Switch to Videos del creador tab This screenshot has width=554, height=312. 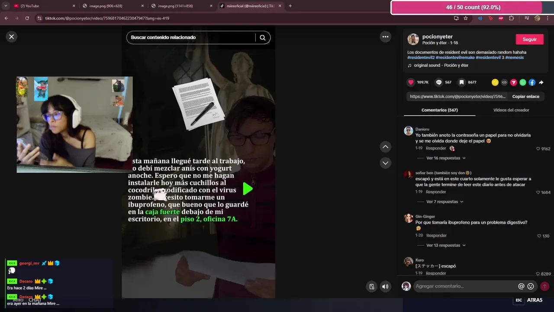[x=511, y=110]
